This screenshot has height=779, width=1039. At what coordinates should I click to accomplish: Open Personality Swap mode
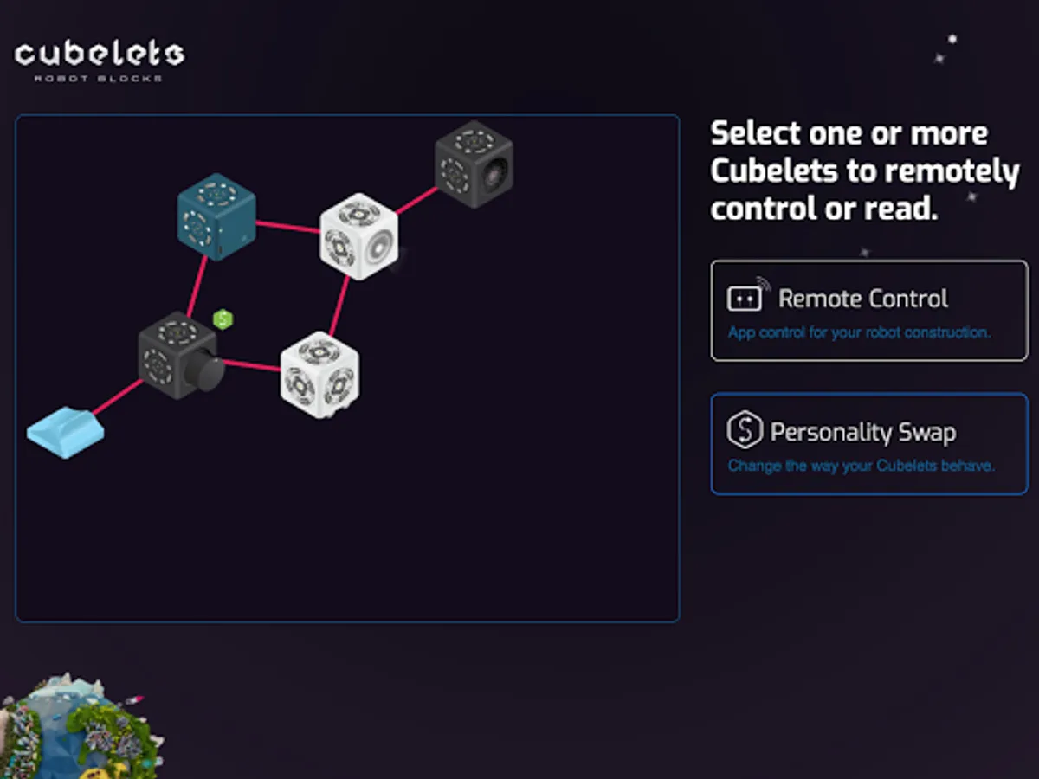(868, 444)
